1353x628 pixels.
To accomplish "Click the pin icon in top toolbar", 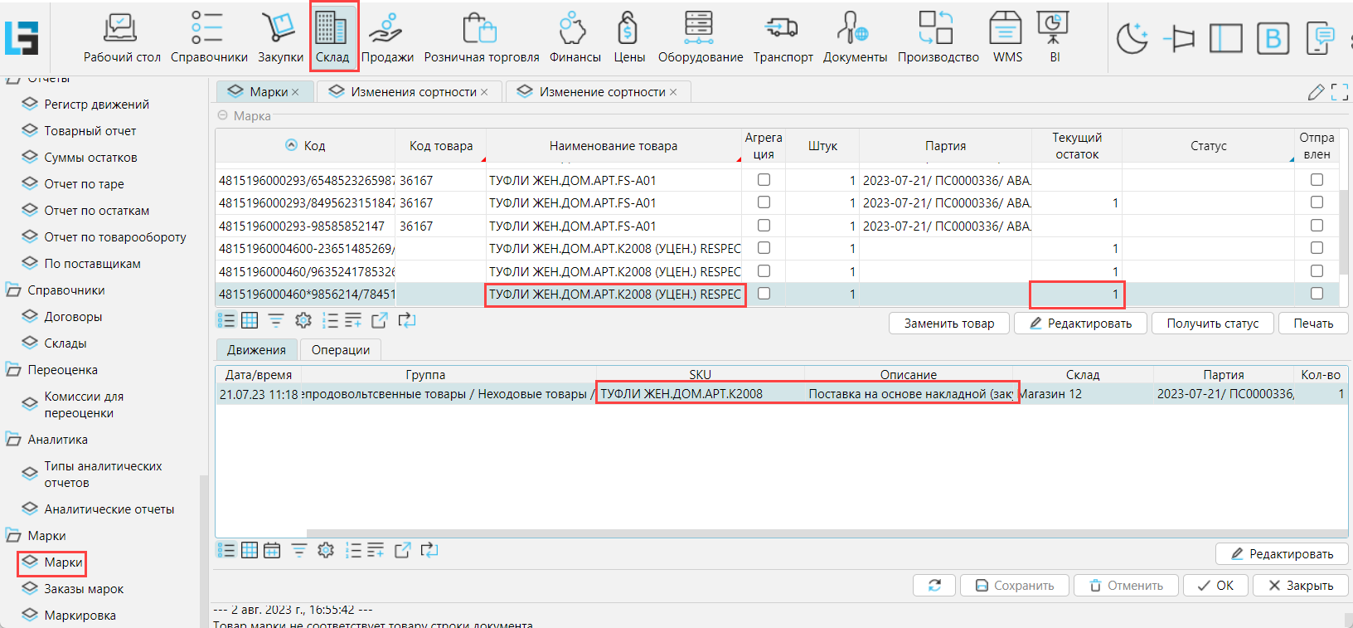I will [1179, 38].
